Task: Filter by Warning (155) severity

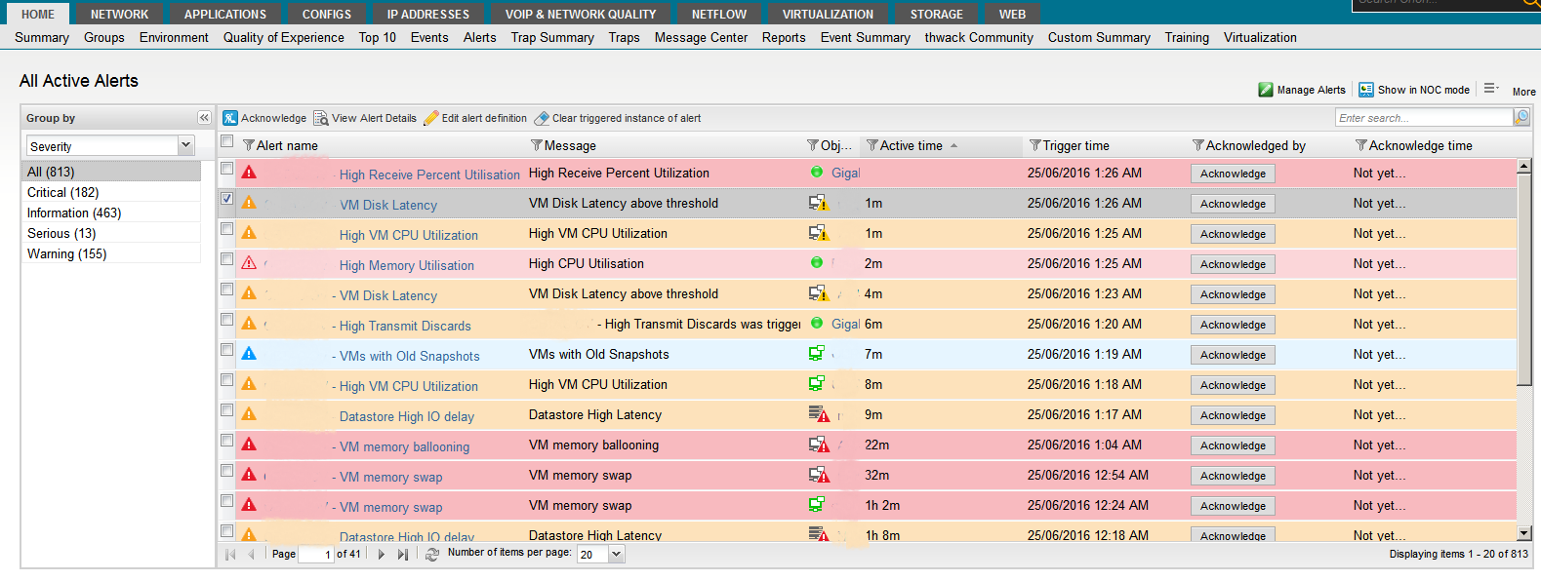Action: (x=111, y=253)
